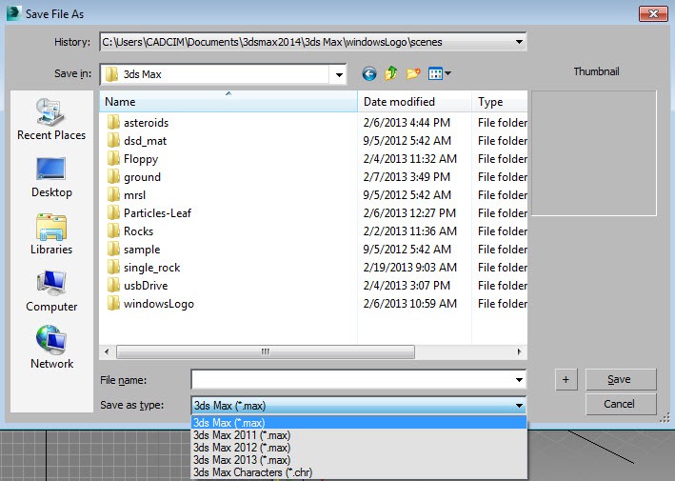Click the dsd_mat folder icon

[113, 140]
